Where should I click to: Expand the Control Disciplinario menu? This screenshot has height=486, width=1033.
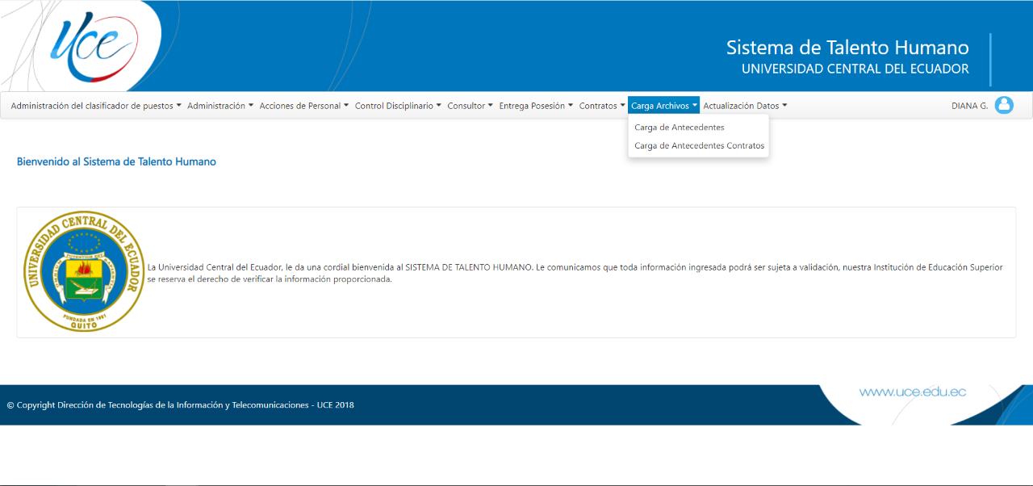coord(399,106)
